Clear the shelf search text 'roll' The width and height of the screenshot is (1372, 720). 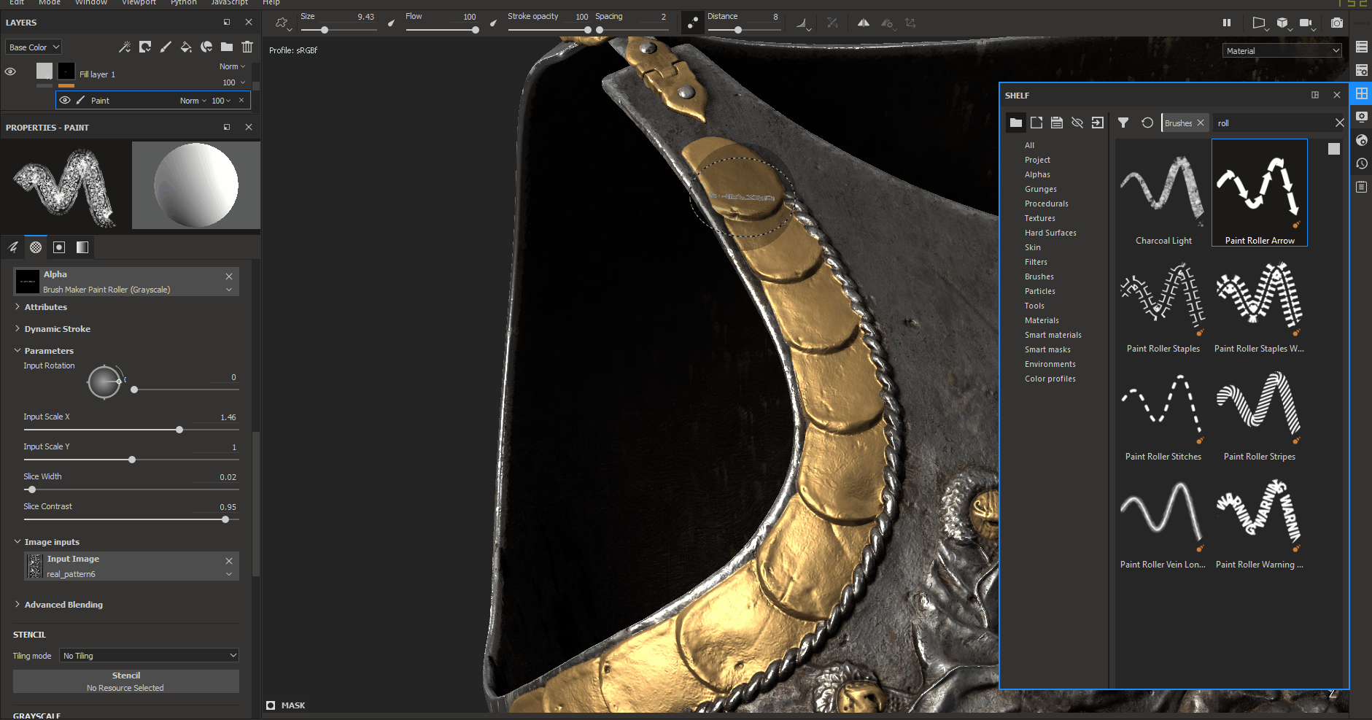(1339, 123)
